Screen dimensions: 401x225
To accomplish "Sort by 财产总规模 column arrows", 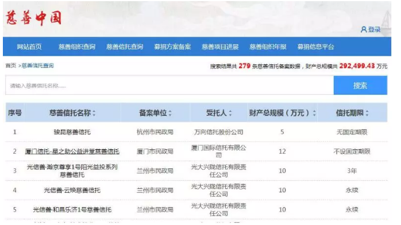I will (314, 113).
